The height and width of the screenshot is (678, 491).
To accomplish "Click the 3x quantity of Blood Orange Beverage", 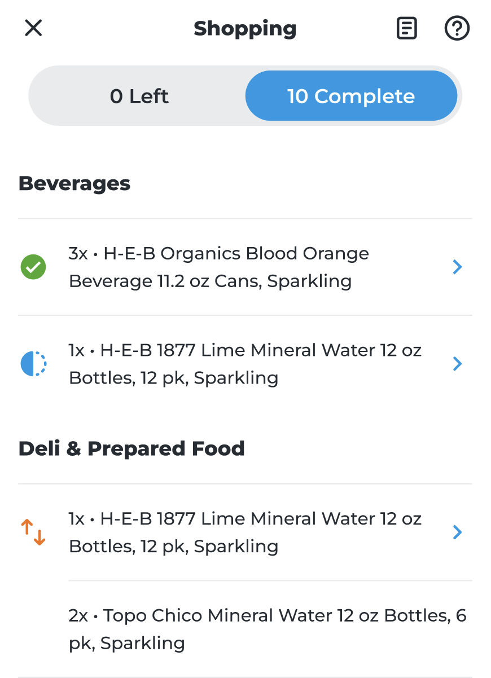I will [78, 254].
